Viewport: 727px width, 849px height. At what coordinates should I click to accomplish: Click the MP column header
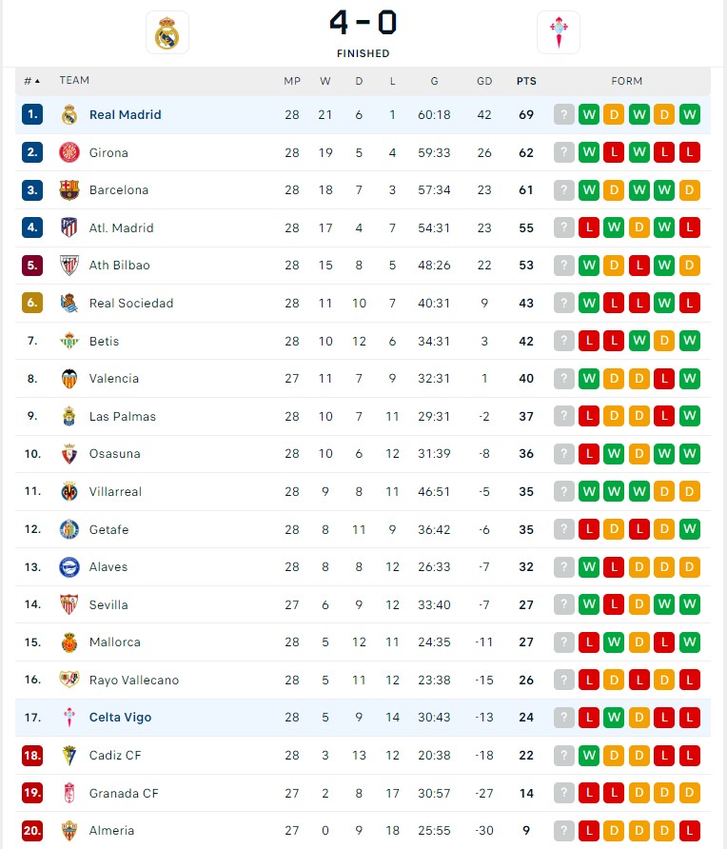[x=292, y=81]
